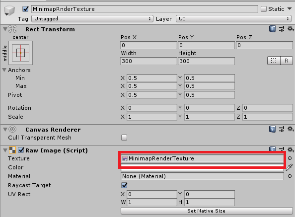Open the Static flags dropdown arrow
This screenshot has height=217, width=295.
[290, 8]
